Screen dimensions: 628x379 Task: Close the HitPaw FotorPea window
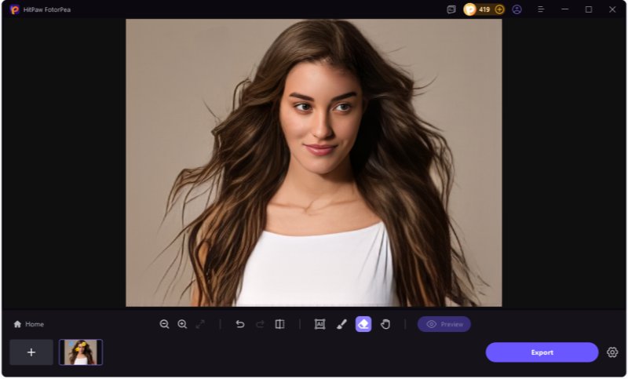(x=612, y=9)
